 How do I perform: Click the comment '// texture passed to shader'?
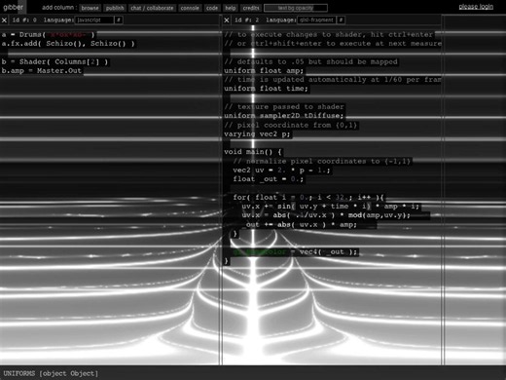[284, 106]
